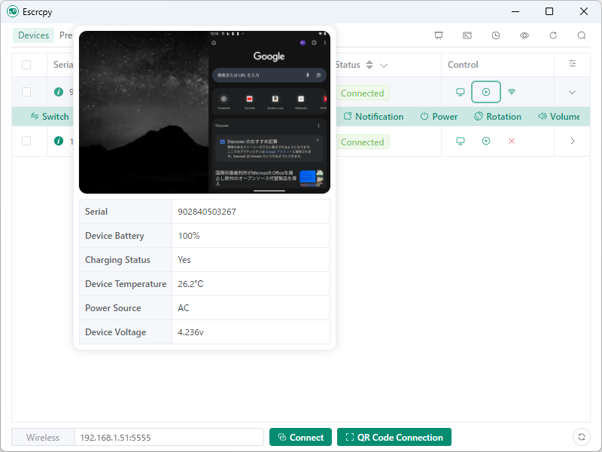Click the Switch control item
602x452 pixels.
[50, 117]
